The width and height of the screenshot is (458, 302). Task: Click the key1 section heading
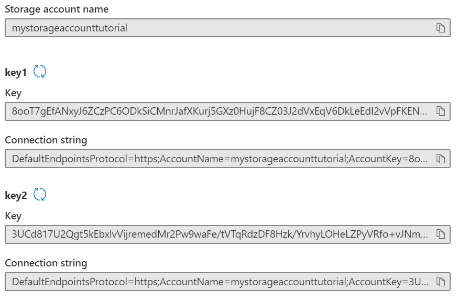point(17,70)
